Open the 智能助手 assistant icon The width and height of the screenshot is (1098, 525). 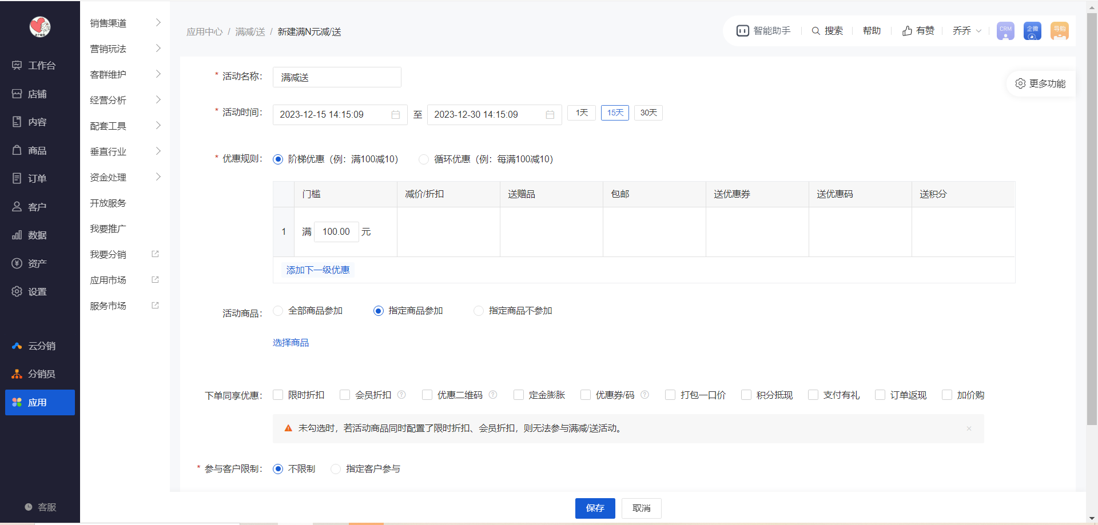pos(743,31)
